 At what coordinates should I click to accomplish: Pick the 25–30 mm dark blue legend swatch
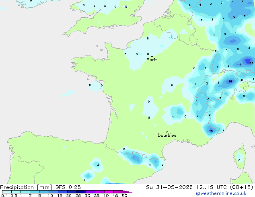[x=81, y=192]
